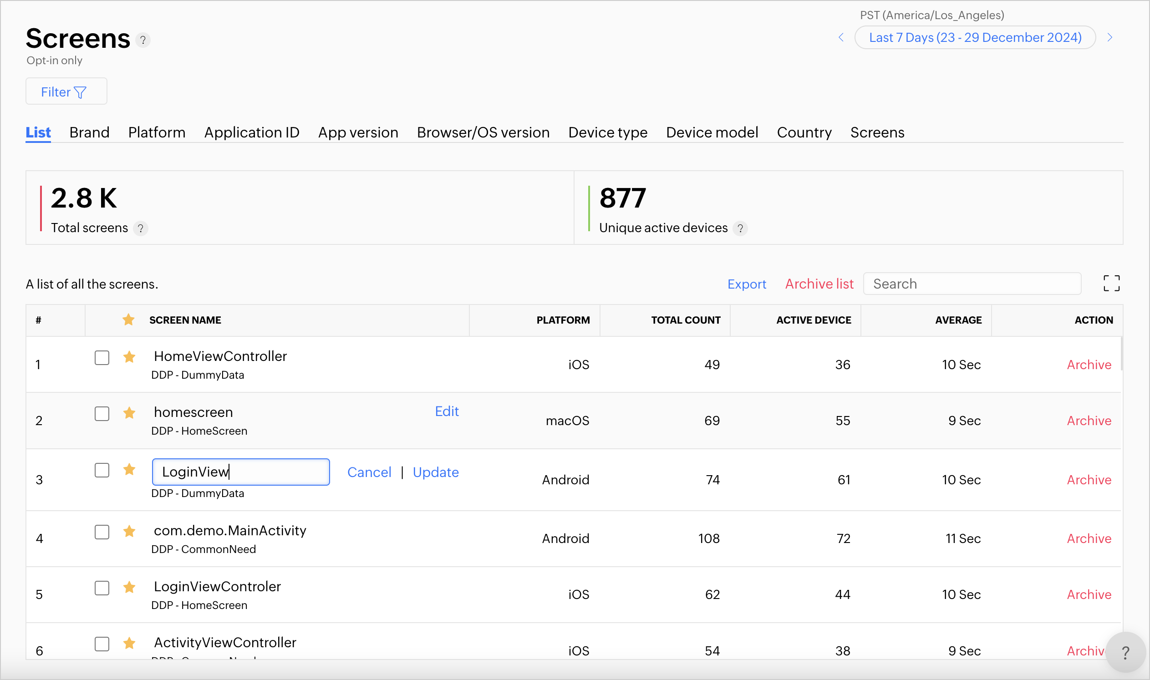Click the help icon beside Screens title
The image size is (1150, 680).
coord(143,41)
